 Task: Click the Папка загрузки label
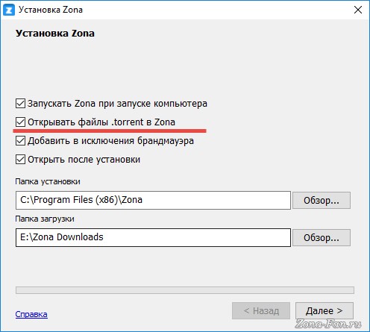[x=45, y=219]
